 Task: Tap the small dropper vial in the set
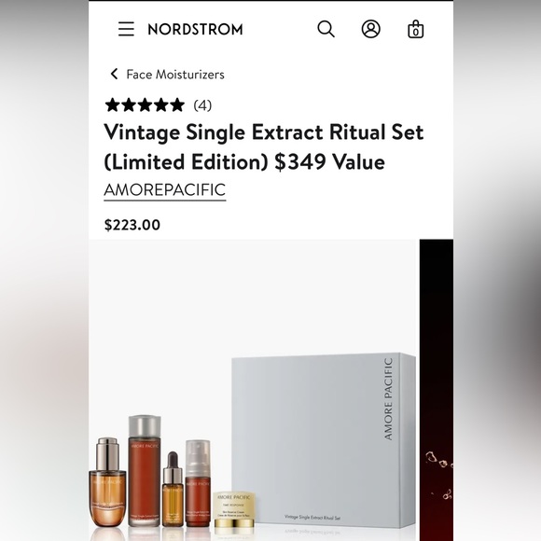click(x=173, y=489)
